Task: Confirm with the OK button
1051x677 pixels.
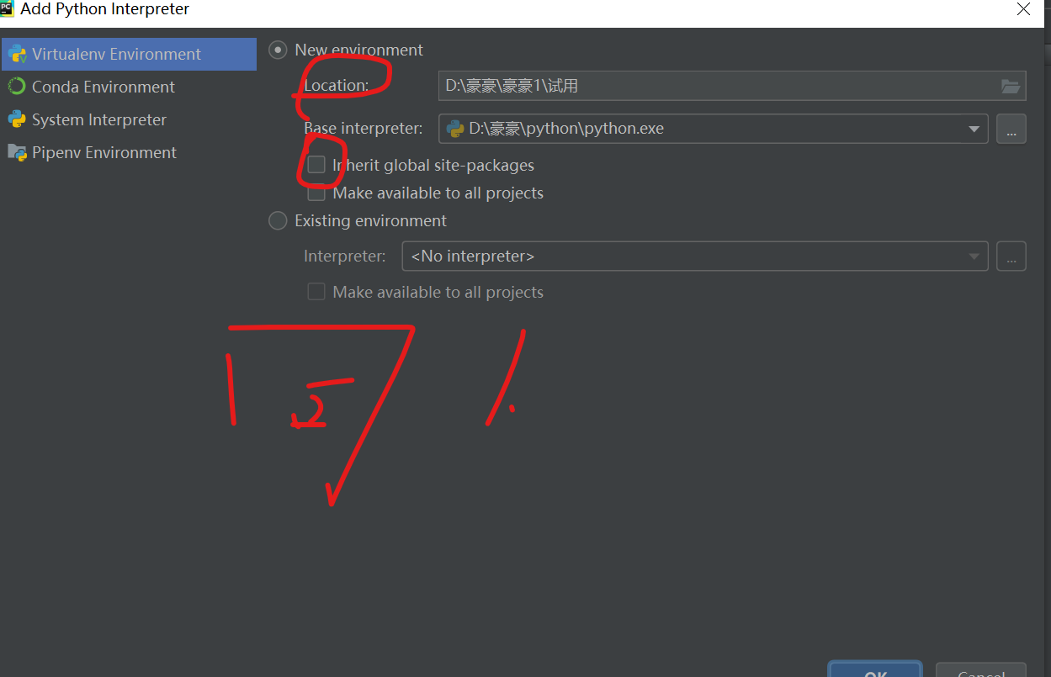Action: [875, 670]
